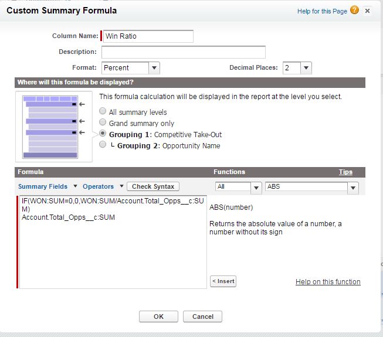The width and height of the screenshot is (383, 337).
Task: Select Grouping 2: Opportunity Name radio
Action: [x=103, y=144]
